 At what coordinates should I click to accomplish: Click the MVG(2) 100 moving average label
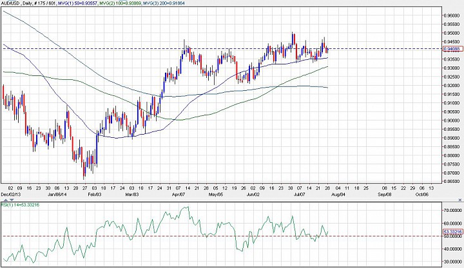tap(120, 4)
